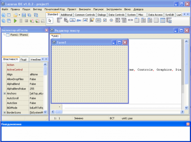Select the TMainMenu component icon
The image size is (191, 142).
tap(59, 20)
